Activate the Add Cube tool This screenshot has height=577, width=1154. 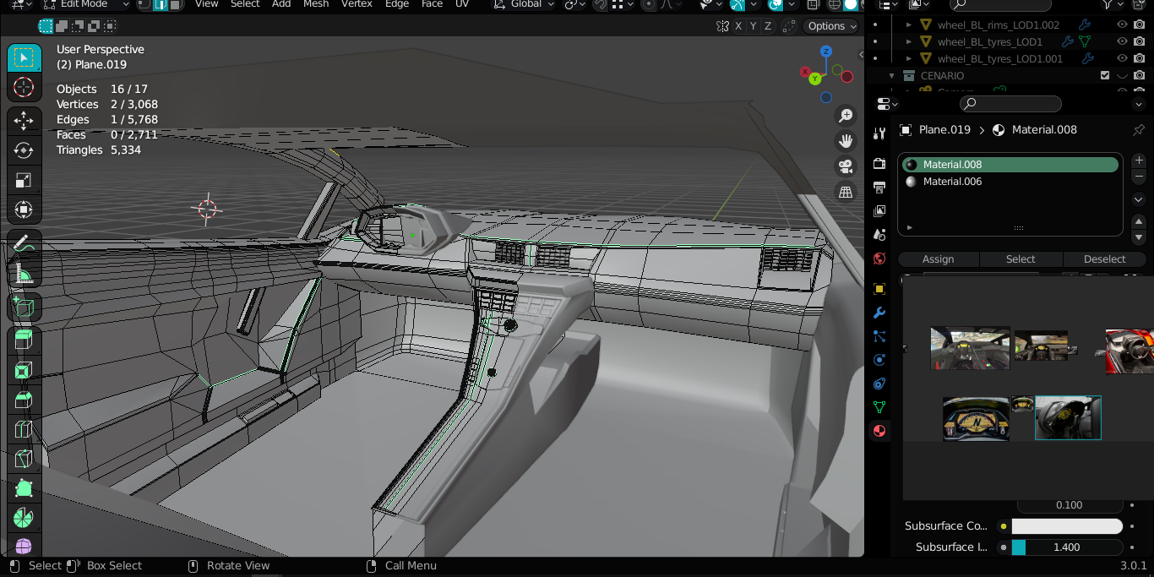pos(24,307)
